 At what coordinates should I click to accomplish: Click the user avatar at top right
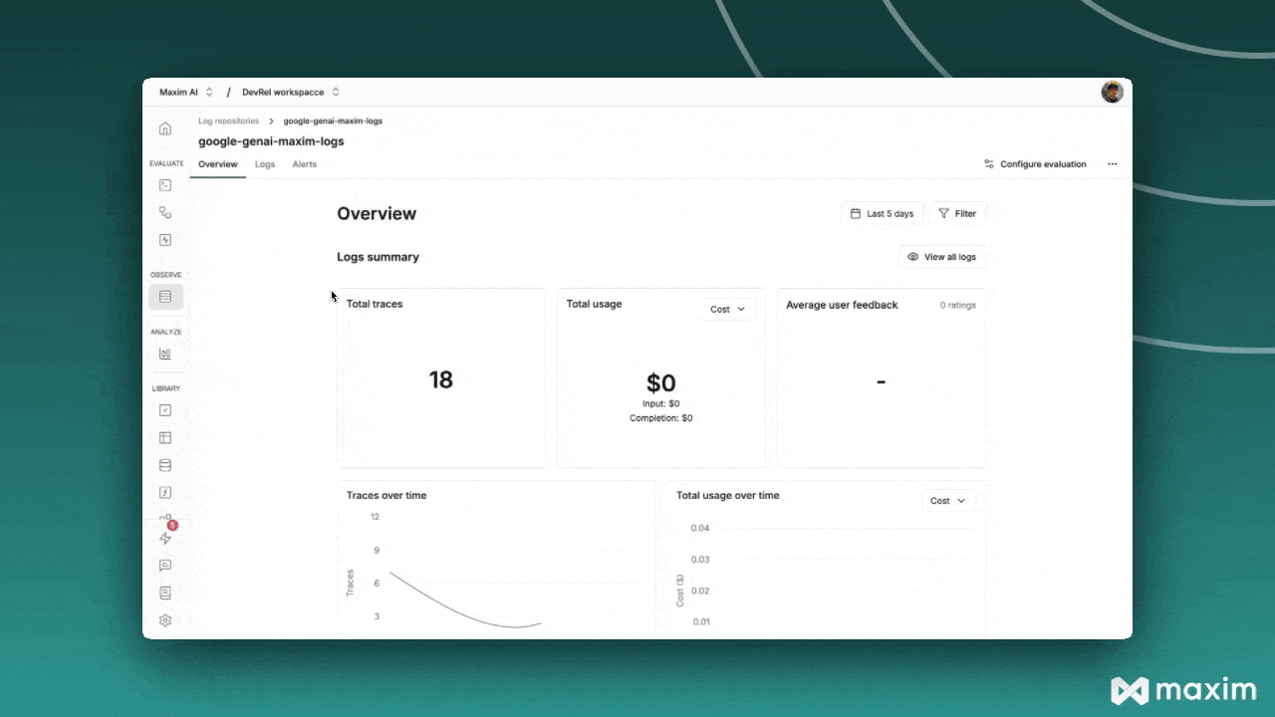1112,92
